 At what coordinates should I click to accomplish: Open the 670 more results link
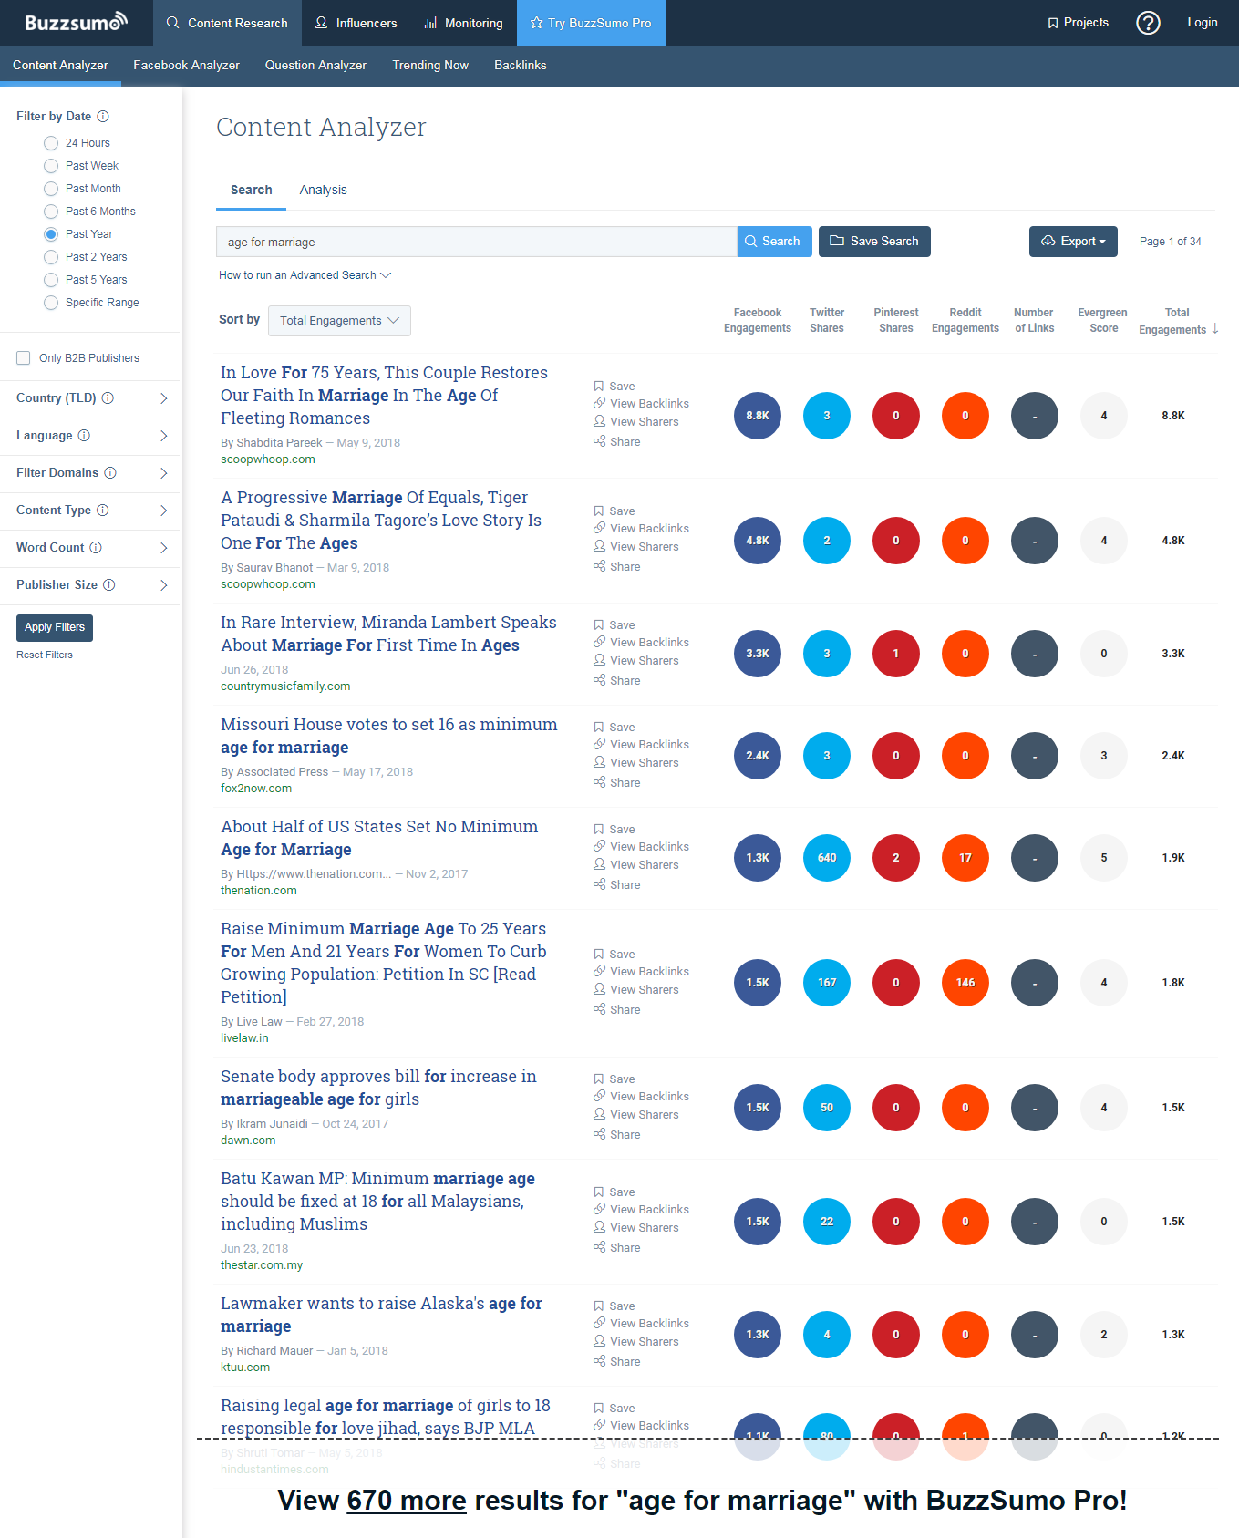click(x=407, y=1501)
